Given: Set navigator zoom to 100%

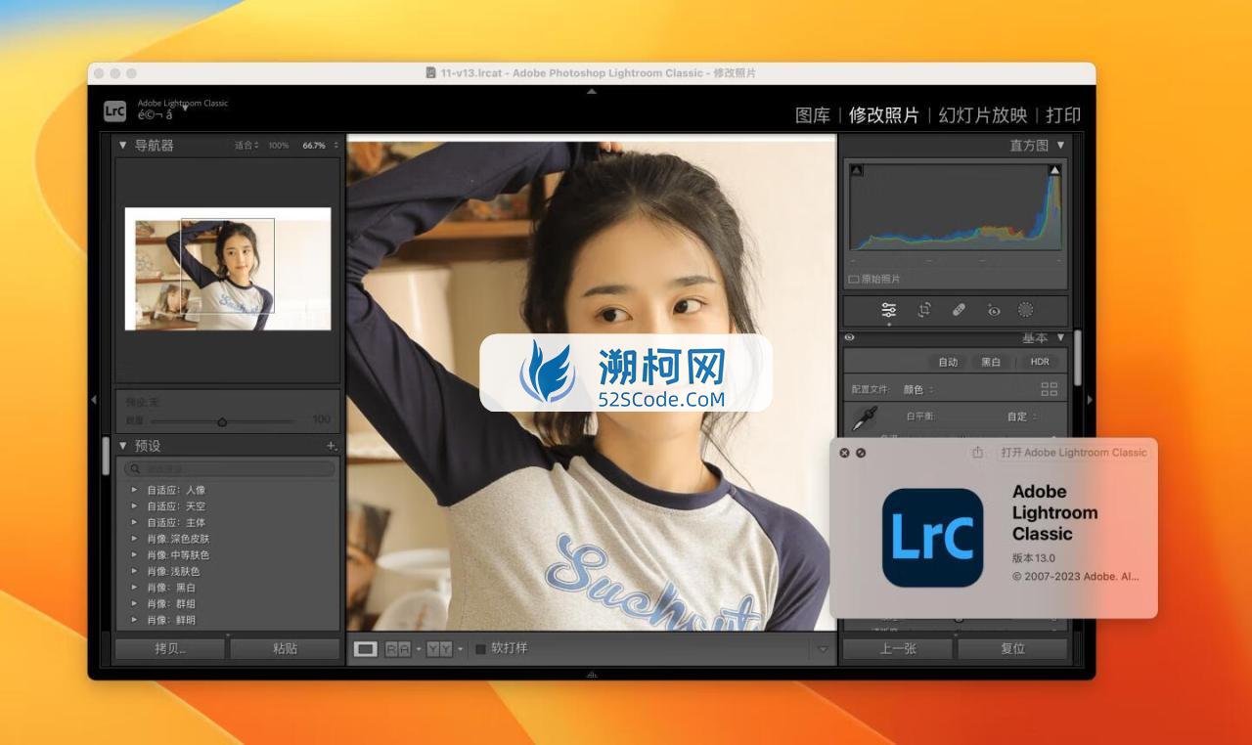Looking at the screenshot, I should [279, 146].
